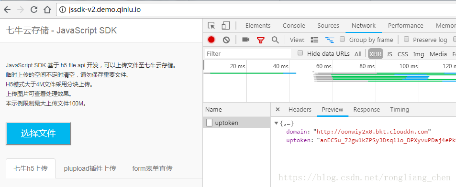Activate the inspect element picker
Screen dimensions: 456x187
(x=211, y=25)
